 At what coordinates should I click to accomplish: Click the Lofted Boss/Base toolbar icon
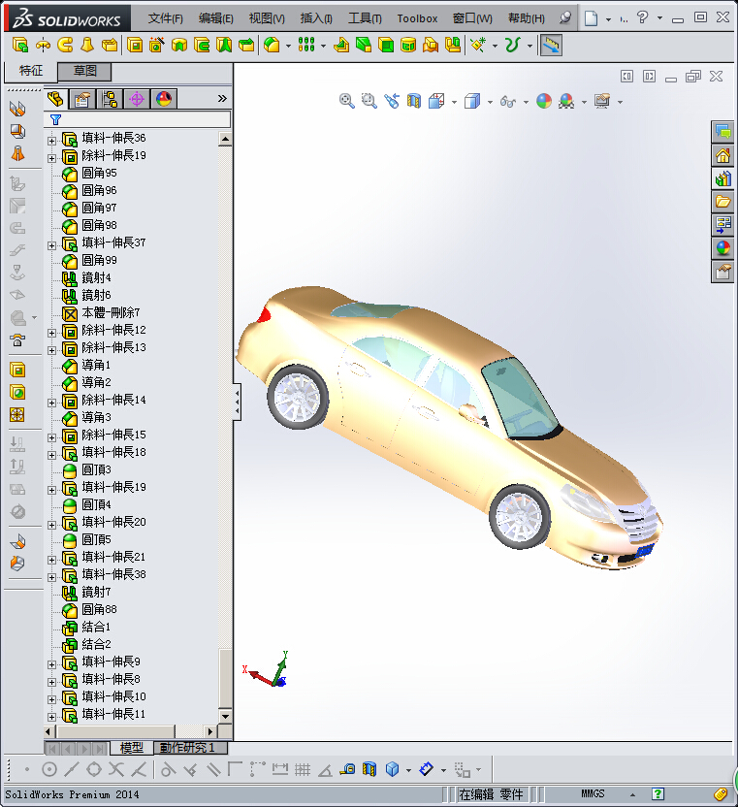pos(87,46)
